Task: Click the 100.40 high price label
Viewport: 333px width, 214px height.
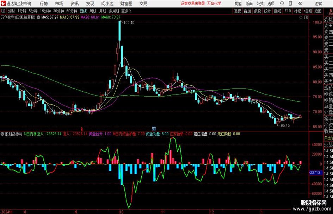Action: (x=129, y=22)
